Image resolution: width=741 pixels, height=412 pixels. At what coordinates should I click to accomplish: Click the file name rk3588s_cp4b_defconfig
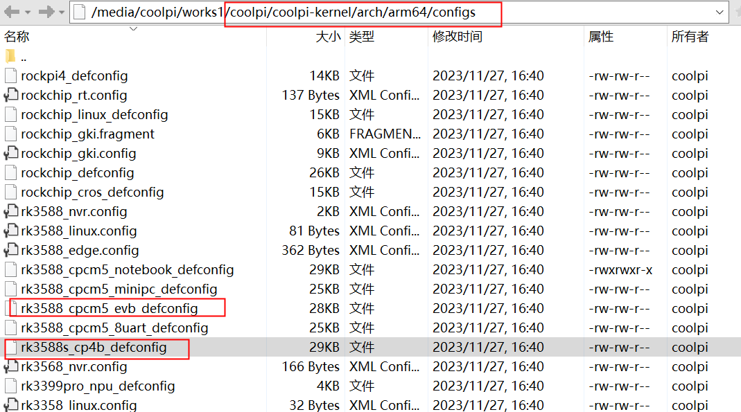pos(94,347)
